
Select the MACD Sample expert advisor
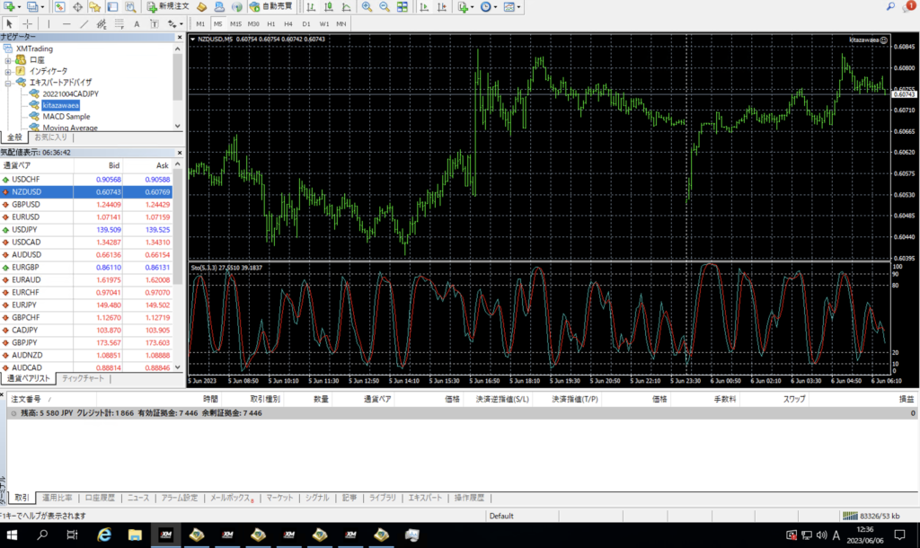click(x=66, y=116)
